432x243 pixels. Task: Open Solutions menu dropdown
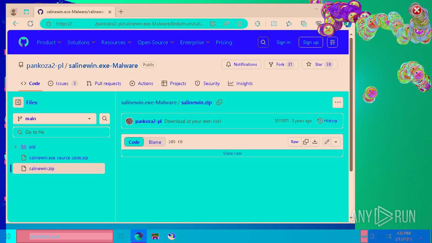(x=81, y=42)
